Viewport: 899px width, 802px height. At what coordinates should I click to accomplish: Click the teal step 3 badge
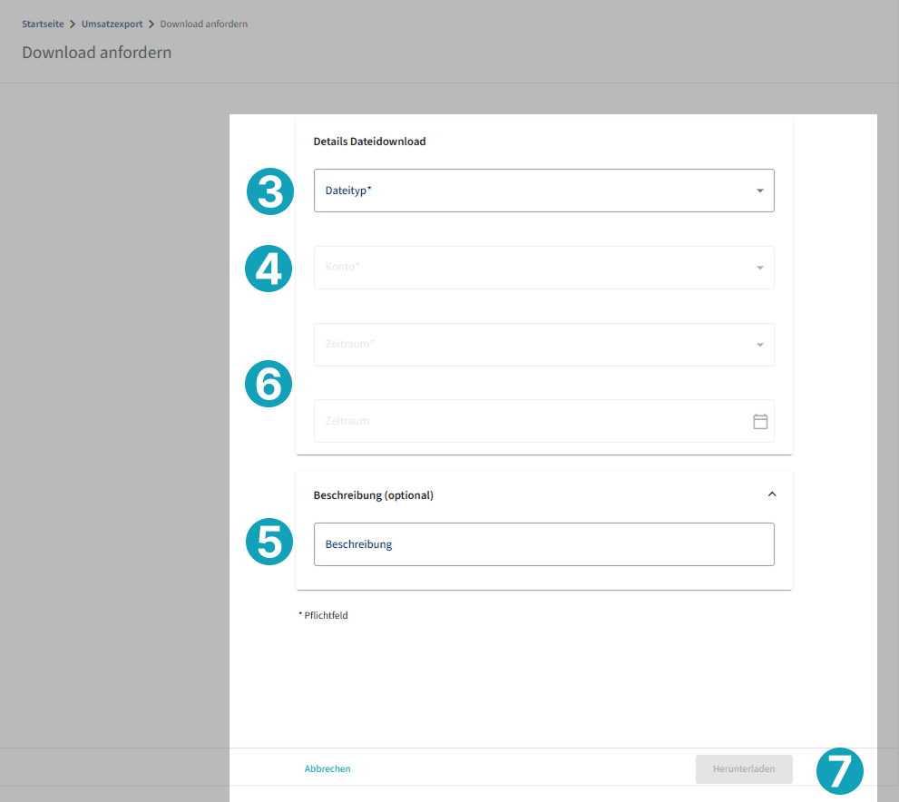269,191
